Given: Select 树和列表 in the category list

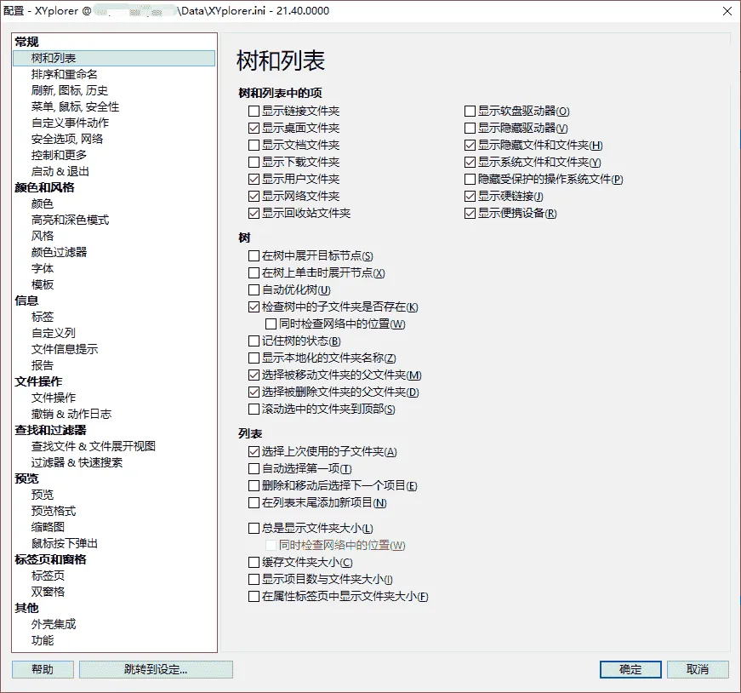Looking at the screenshot, I should 114,58.
